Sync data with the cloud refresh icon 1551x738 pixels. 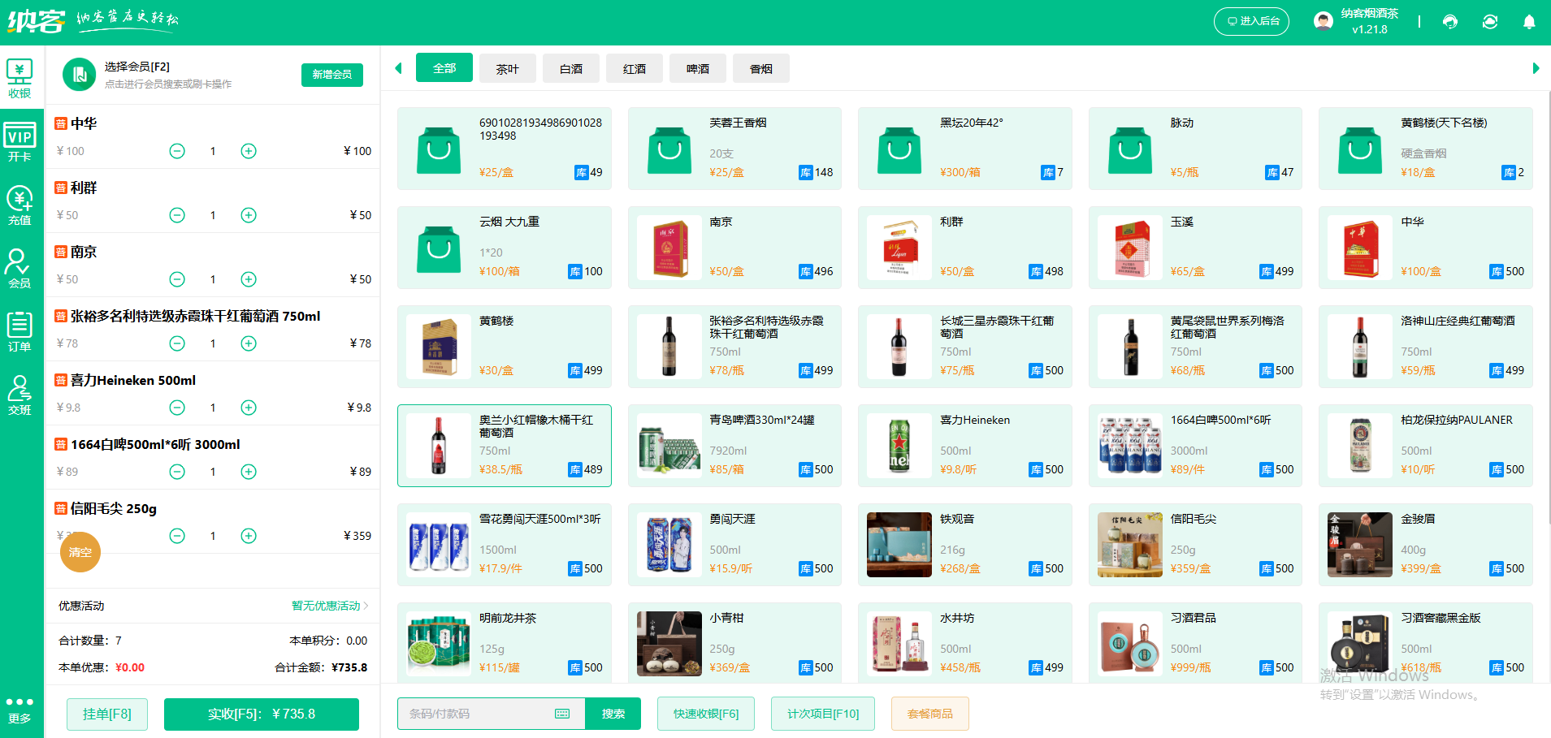coord(1489,21)
